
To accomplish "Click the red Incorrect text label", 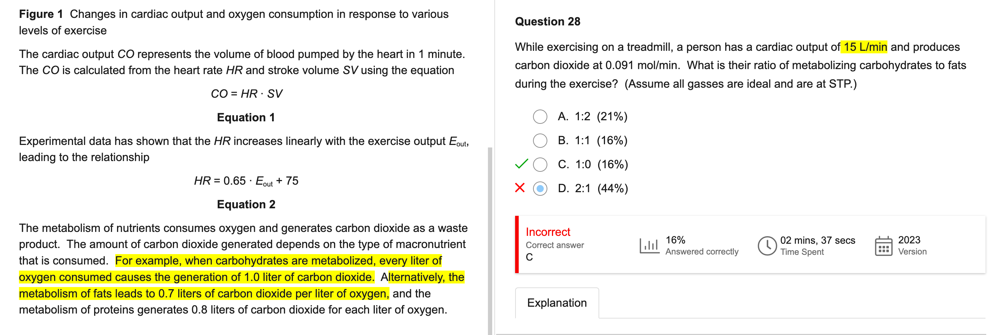I will pyautogui.click(x=548, y=232).
